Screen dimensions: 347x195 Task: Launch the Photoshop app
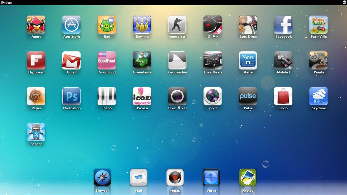click(x=71, y=96)
